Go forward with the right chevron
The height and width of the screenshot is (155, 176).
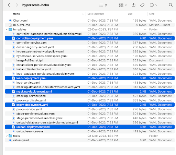pos(17,5)
